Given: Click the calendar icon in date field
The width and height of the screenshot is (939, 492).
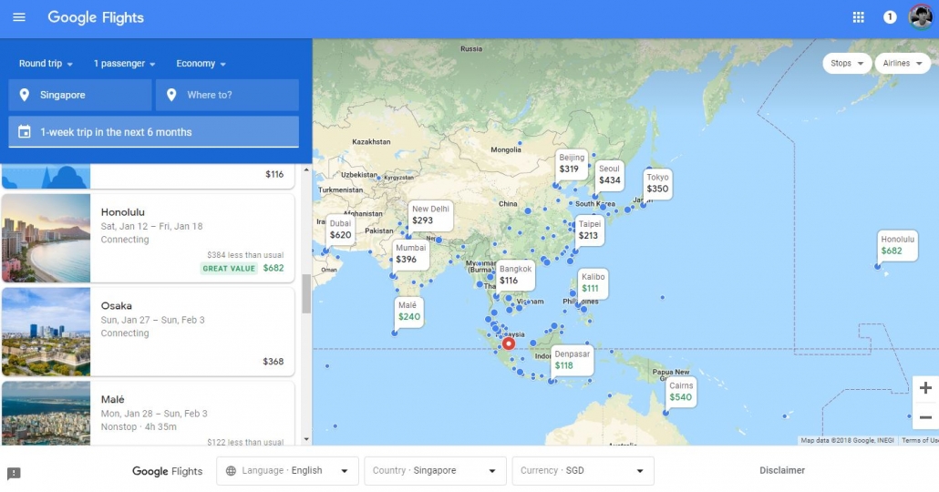Looking at the screenshot, I should [25, 132].
